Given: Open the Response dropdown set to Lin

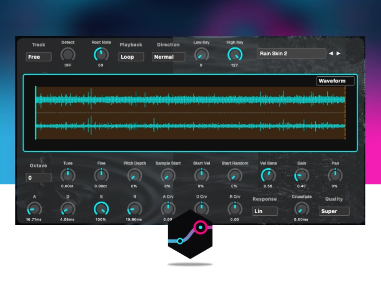Looking at the screenshot, I should [265, 211].
